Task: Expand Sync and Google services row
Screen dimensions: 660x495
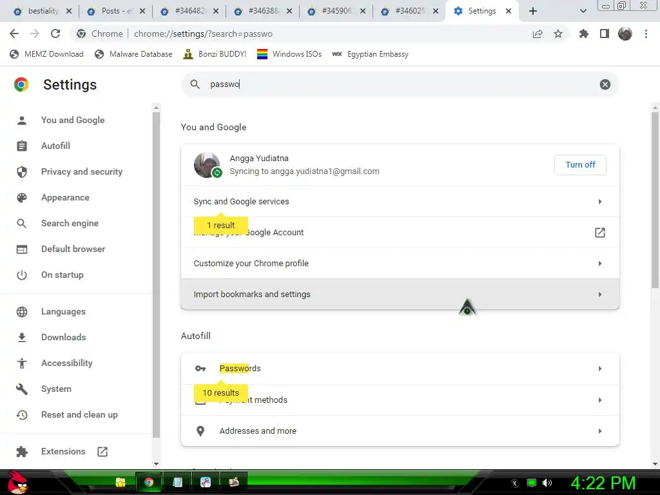Action: [x=400, y=202]
